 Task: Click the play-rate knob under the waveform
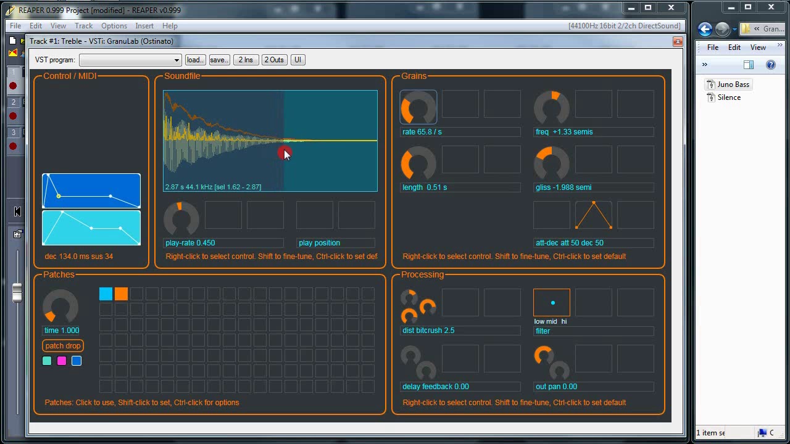[181, 218]
